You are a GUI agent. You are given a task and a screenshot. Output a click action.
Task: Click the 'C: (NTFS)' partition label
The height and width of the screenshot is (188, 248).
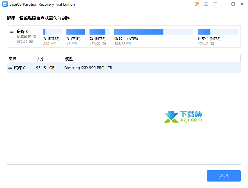98,39
